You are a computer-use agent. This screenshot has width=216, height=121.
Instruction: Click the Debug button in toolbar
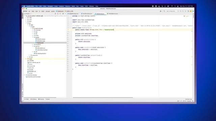(x=181, y=11)
